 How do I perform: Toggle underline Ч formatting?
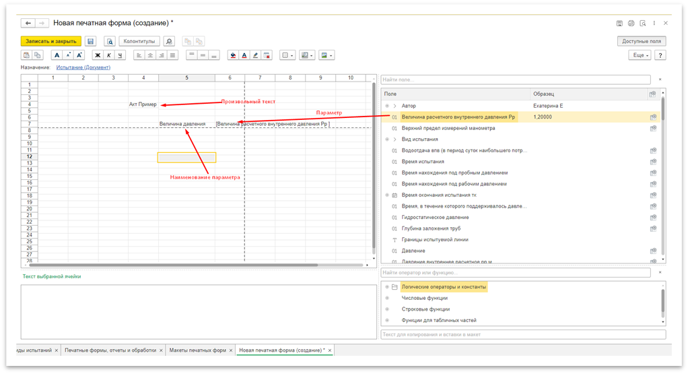click(x=121, y=55)
